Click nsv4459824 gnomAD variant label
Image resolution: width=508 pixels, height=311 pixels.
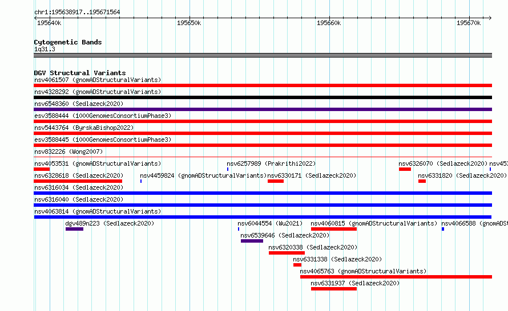click(x=203, y=175)
